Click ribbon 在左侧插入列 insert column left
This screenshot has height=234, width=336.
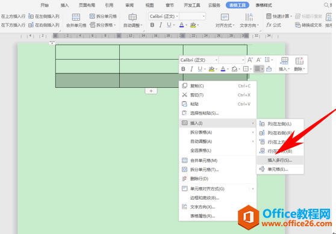point(44,16)
